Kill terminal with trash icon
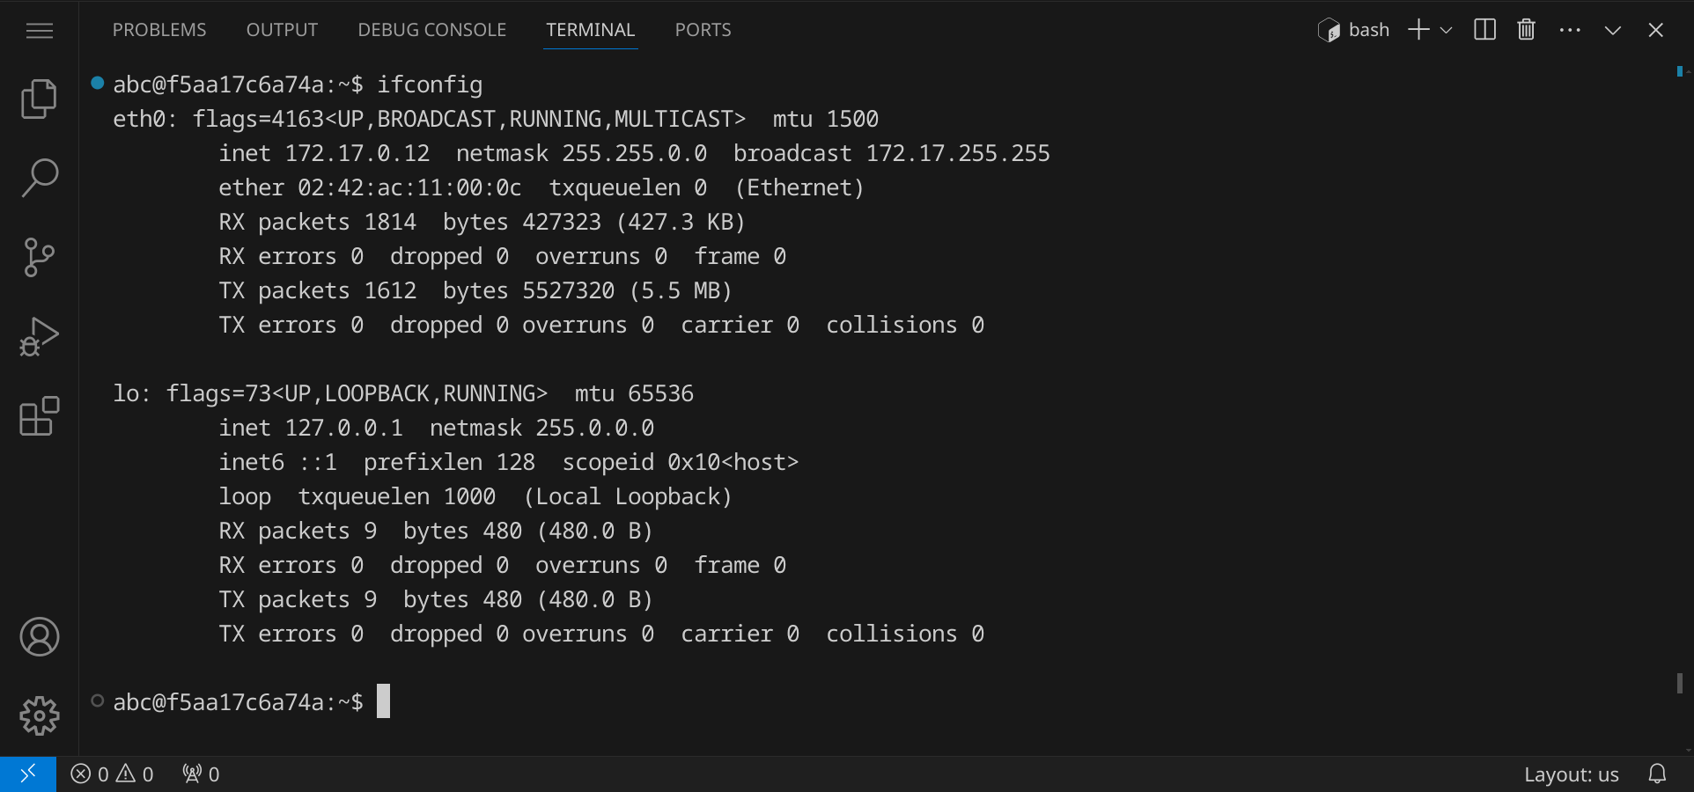Viewport: 1694px width, 792px height. pos(1526,30)
